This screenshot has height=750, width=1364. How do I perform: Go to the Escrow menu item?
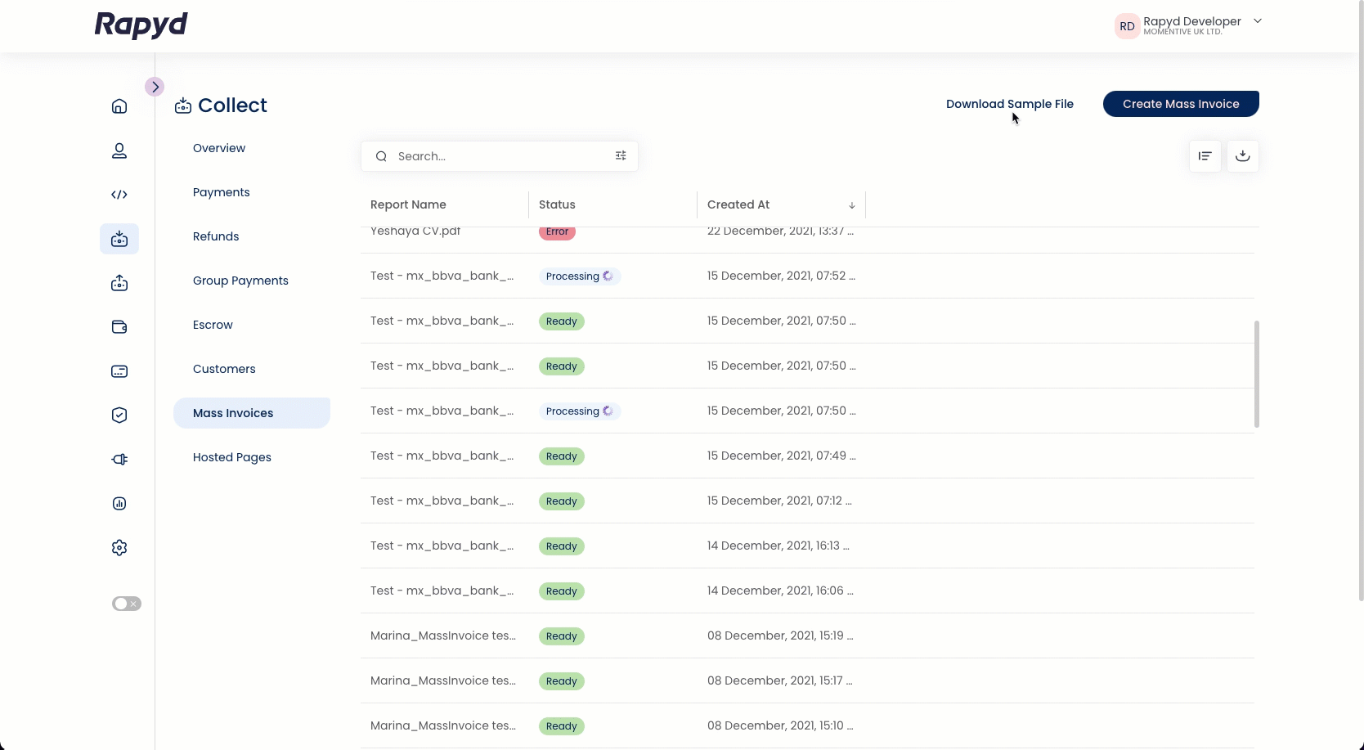pyautogui.click(x=213, y=325)
